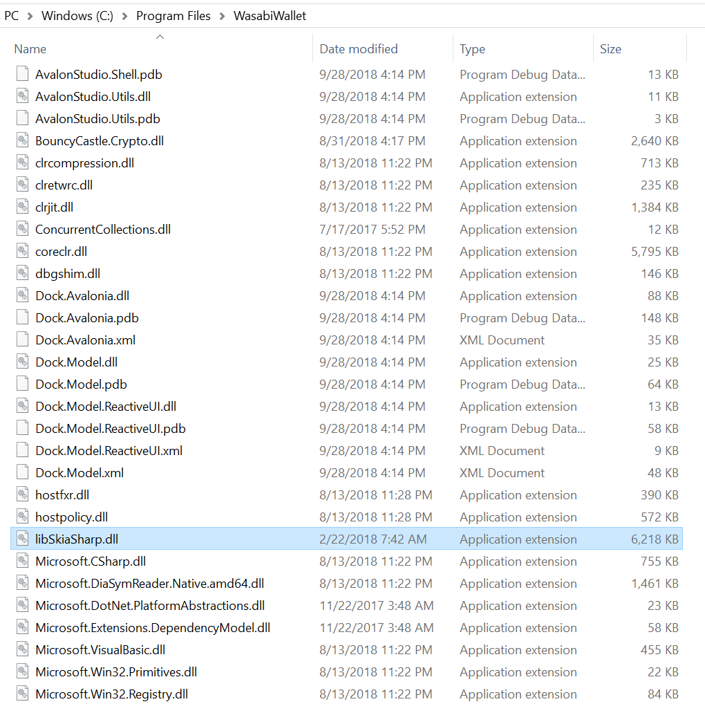
Task: Click the Microsoft.VisualBasic.dll file icon
Action: 23,649
